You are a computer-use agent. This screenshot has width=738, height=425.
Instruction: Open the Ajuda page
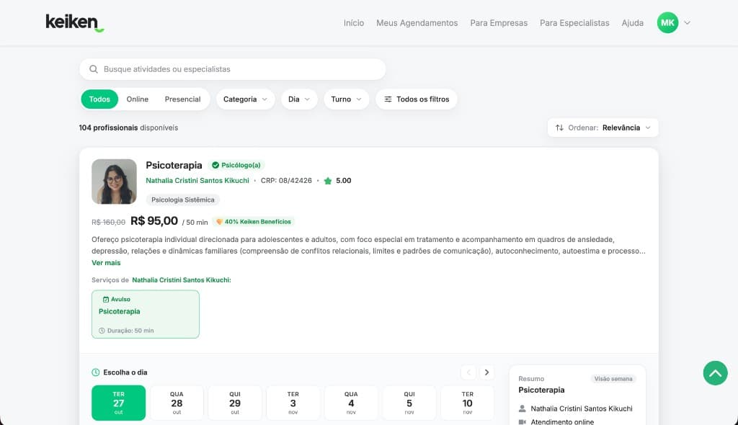pos(632,22)
